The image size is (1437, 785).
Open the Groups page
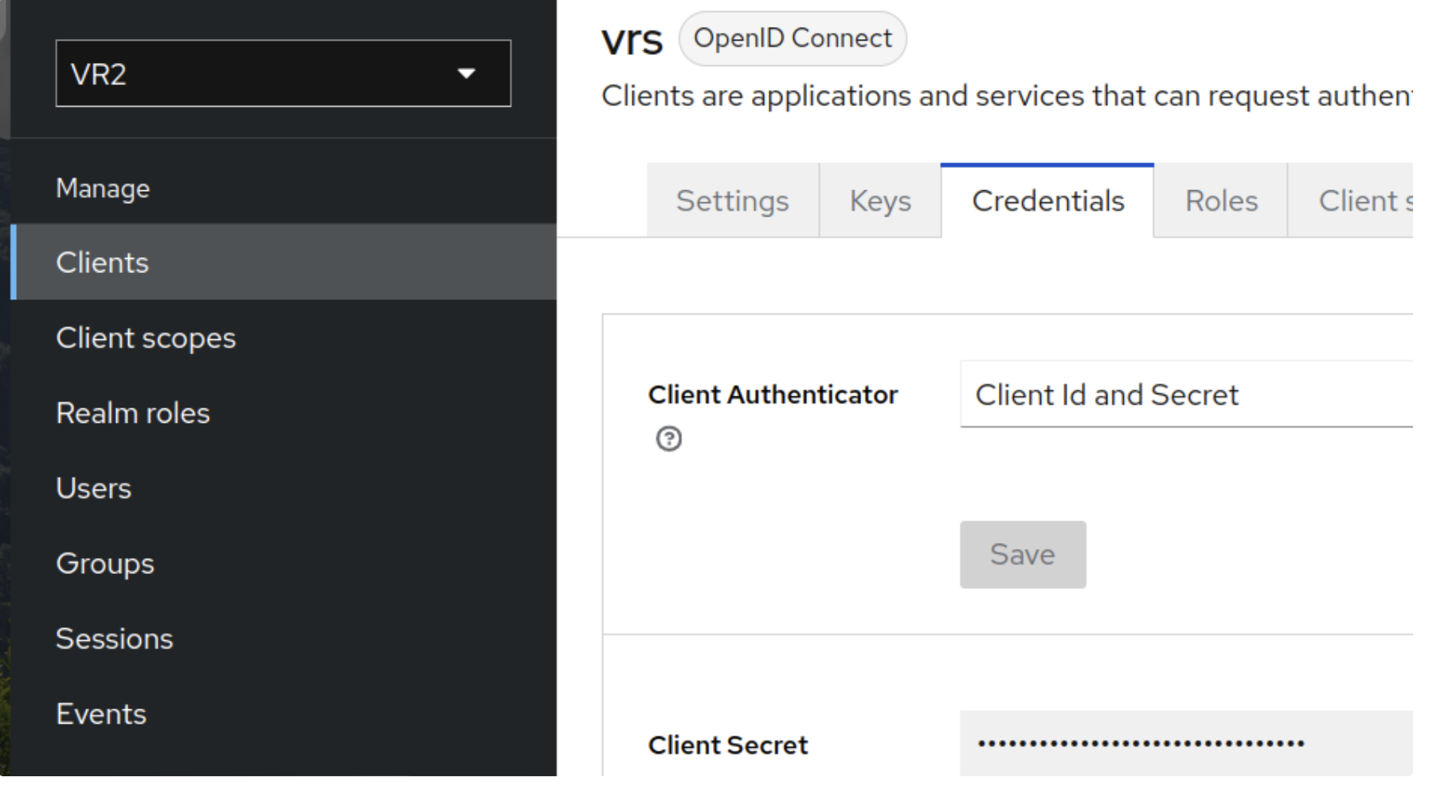[x=104, y=563]
